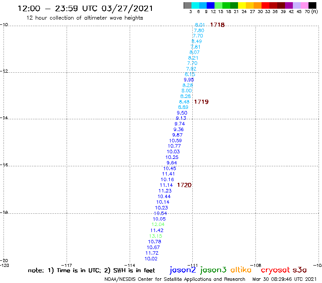Image resolution: width=322 pixels, height=283 pixels.
Task: Select the s3a satellite label
Action: click(x=300, y=270)
